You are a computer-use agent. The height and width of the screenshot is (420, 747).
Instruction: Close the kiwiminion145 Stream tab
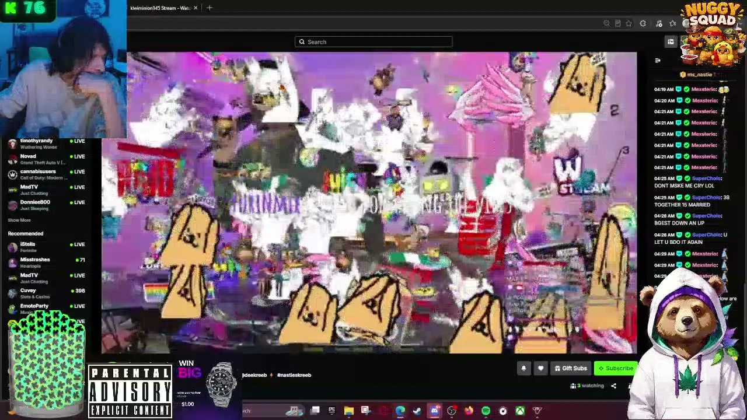pos(196,8)
